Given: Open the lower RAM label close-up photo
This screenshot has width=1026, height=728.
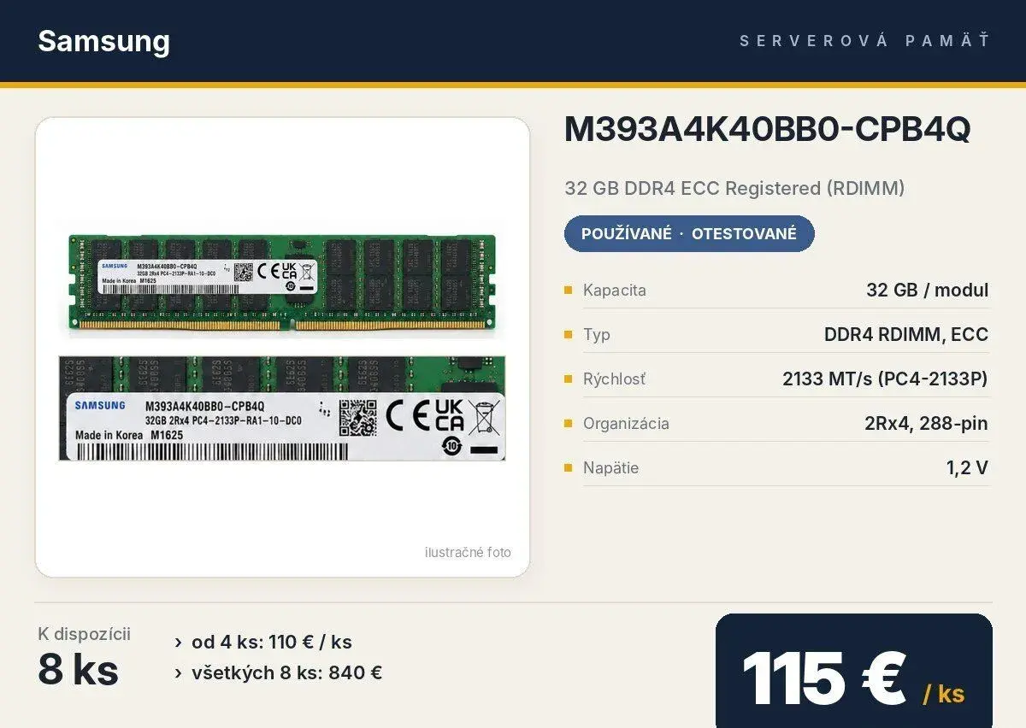Looking at the screenshot, I should click(x=282, y=408).
